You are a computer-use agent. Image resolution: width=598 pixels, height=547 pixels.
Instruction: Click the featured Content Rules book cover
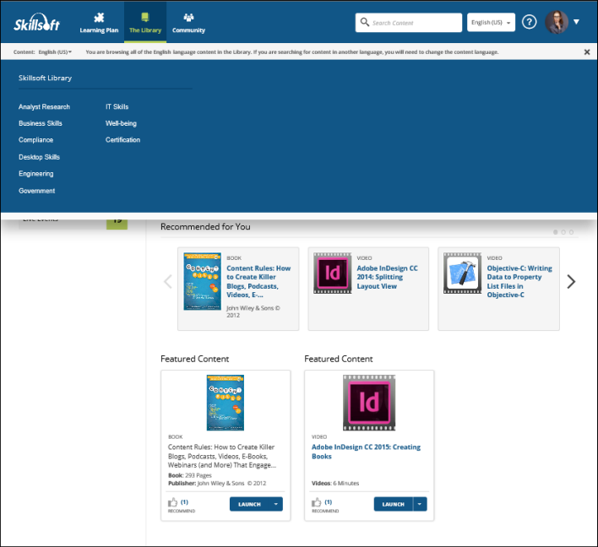pos(226,403)
